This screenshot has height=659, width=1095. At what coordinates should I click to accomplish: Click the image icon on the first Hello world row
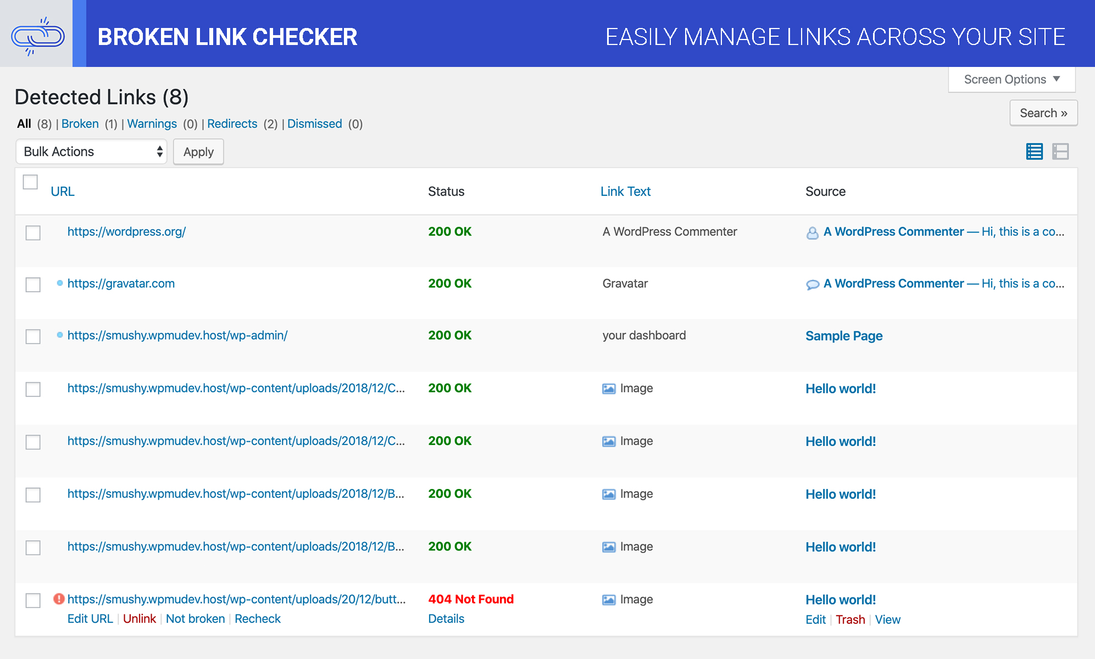[608, 388]
